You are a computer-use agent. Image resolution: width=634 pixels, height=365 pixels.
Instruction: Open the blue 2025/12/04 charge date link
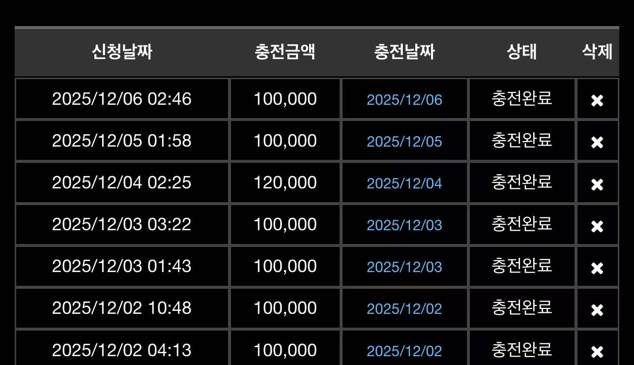[x=404, y=183]
